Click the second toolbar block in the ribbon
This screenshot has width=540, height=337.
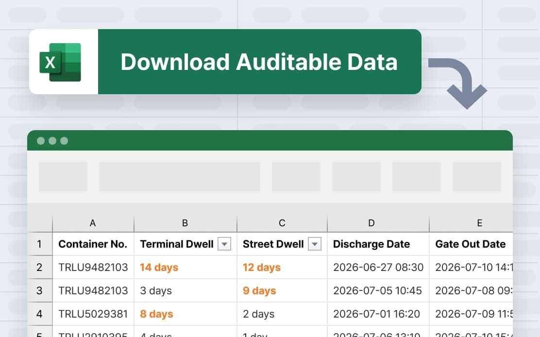(179, 177)
